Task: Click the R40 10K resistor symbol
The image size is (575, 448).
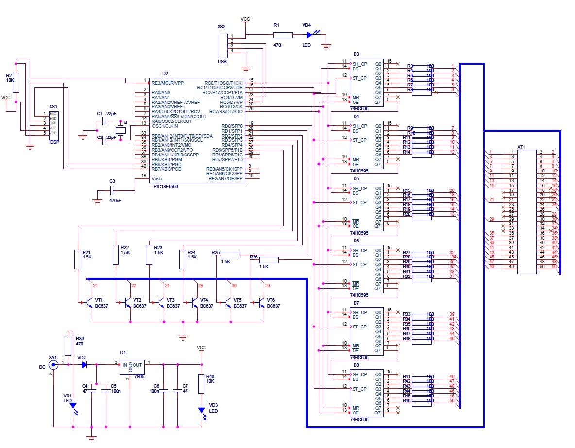Action: click(x=202, y=384)
